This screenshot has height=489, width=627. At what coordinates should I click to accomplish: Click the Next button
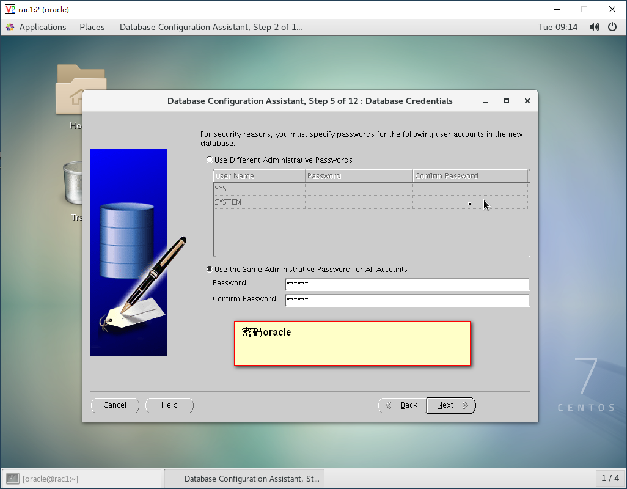pyautogui.click(x=451, y=405)
